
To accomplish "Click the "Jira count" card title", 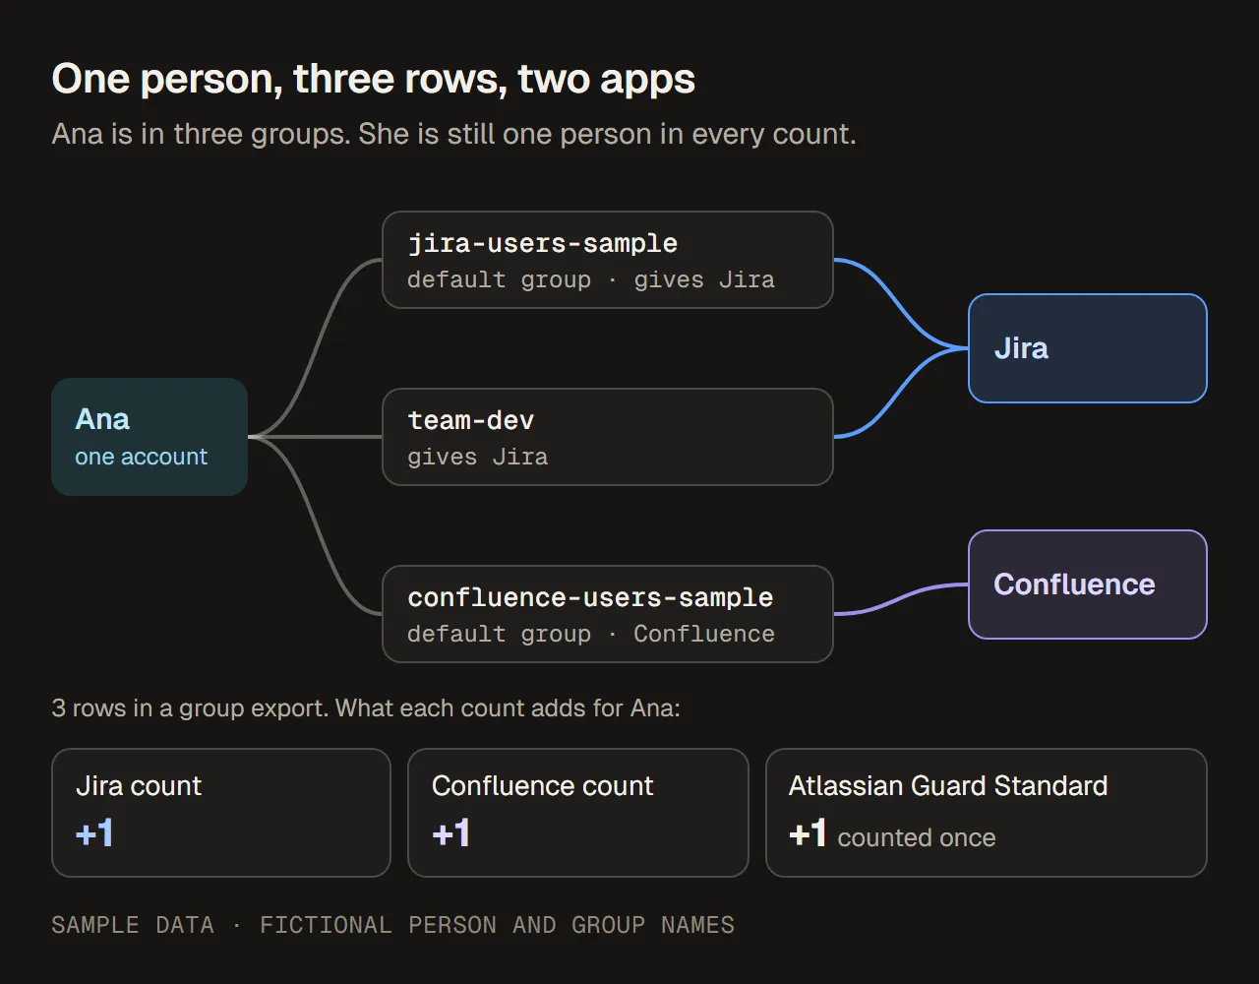I will [x=139, y=786].
